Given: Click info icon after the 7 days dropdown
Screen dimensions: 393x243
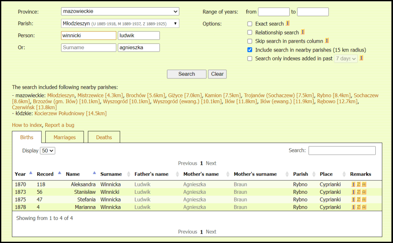Looking at the screenshot, I should pos(362,58).
